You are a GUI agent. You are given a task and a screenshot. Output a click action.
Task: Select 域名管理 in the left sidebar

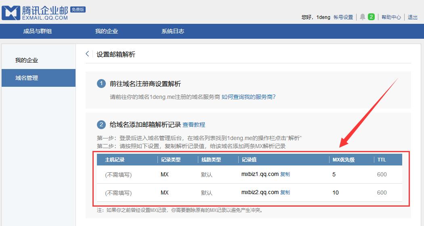click(x=38, y=78)
